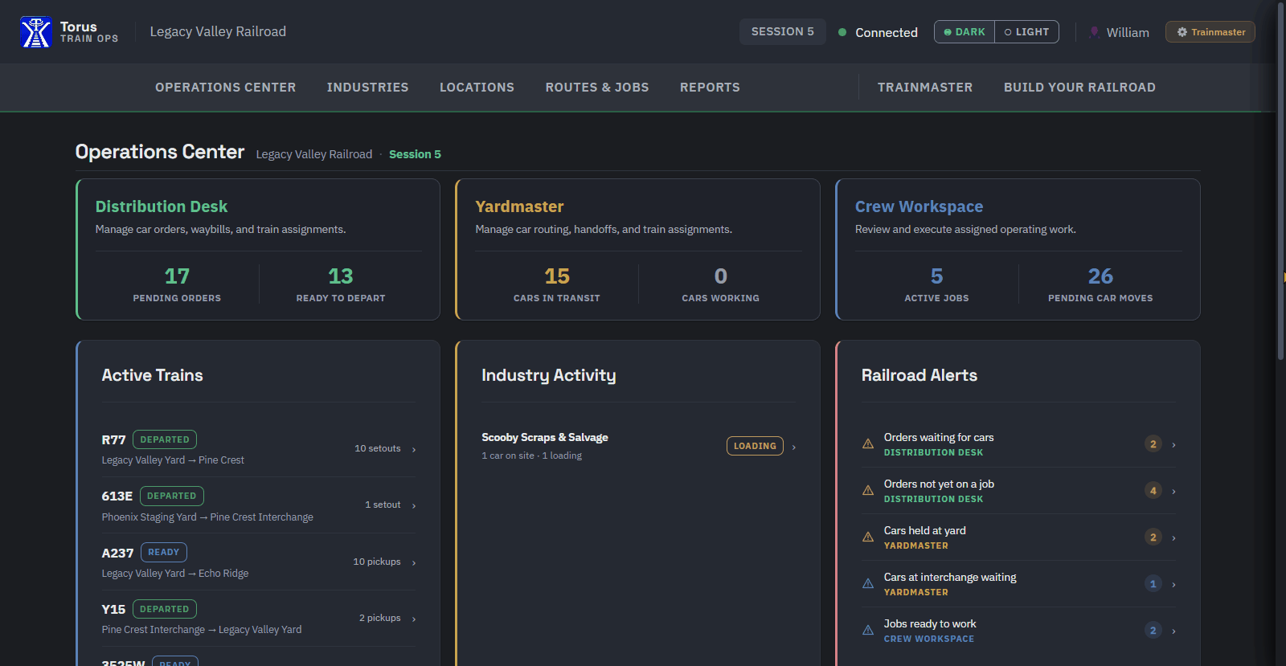Click the count badge 1 on Cars at interchange waiting

[x=1153, y=584]
